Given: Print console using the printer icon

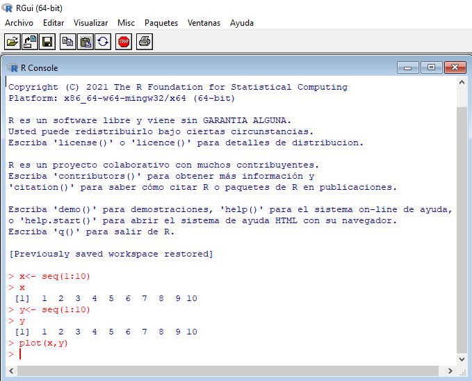Looking at the screenshot, I should pos(145,42).
